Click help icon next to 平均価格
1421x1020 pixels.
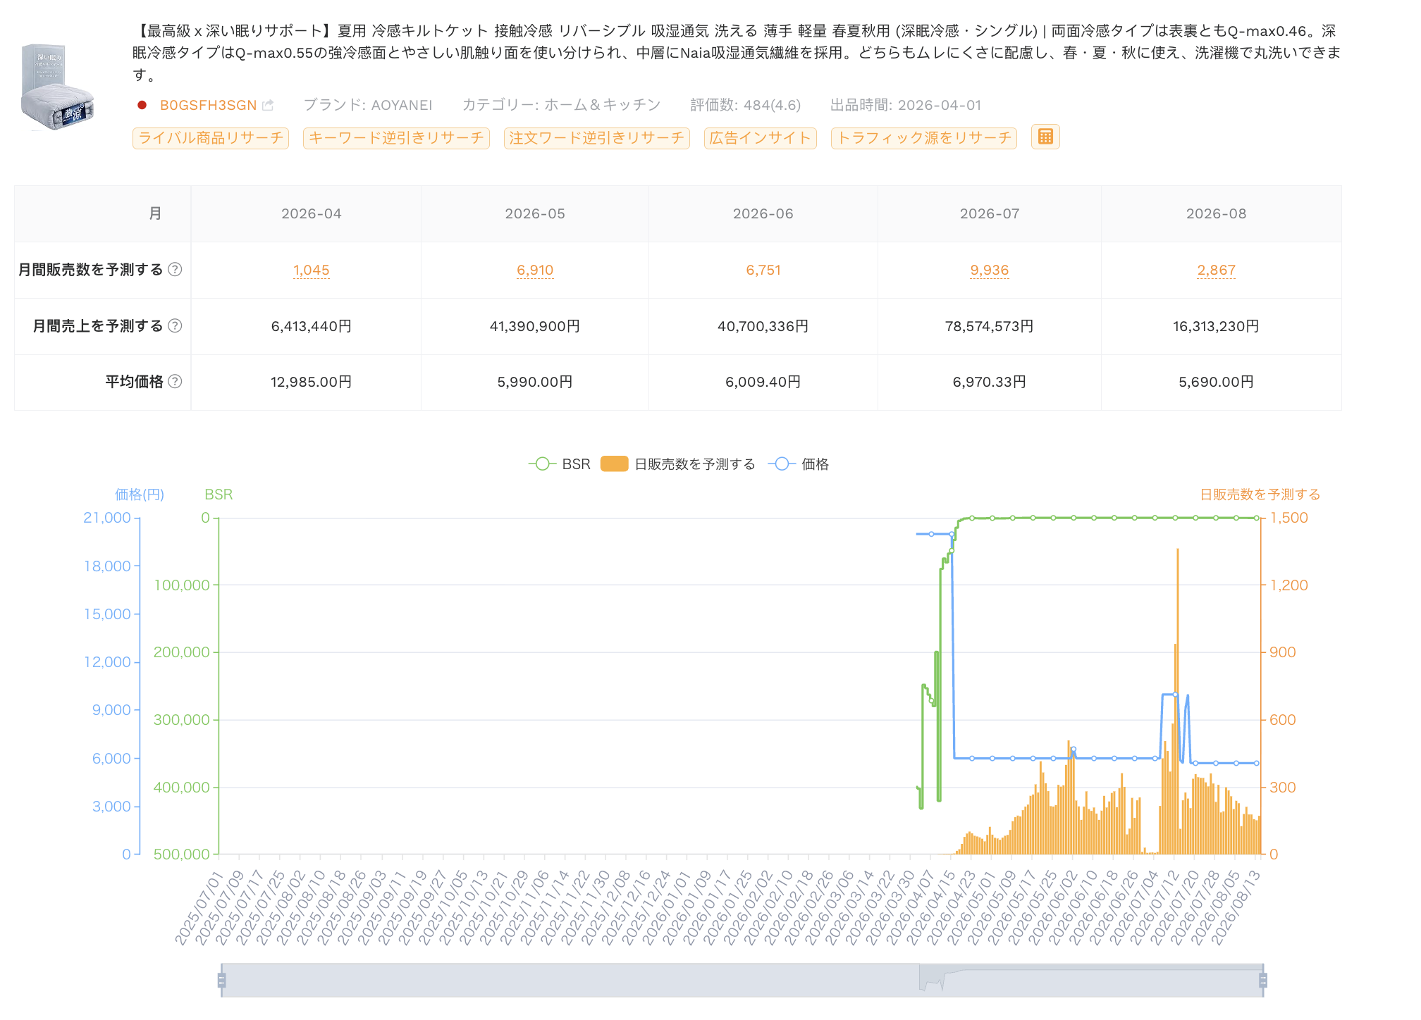click(176, 381)
